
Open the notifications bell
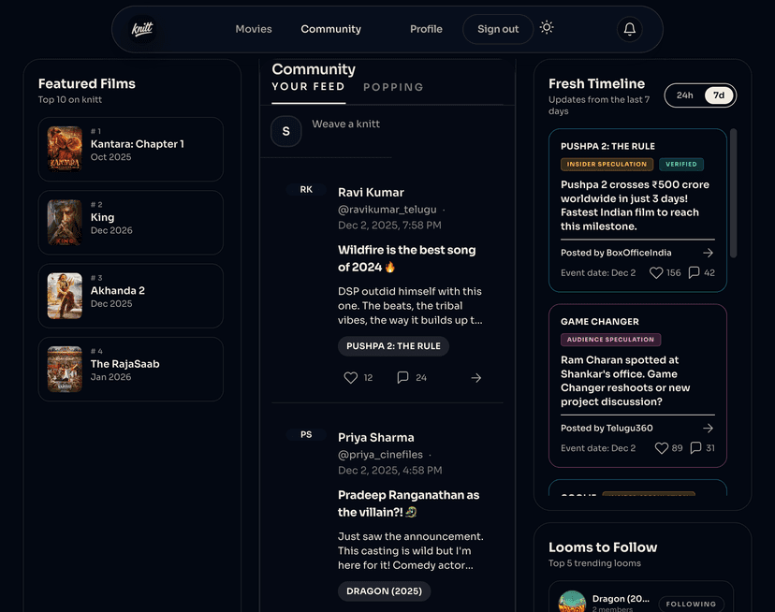click(629, 29)
